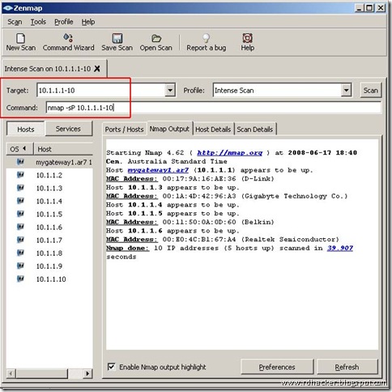This screenshot has width=392, height=392.
Task: Click the 'Gigabyte Technology Co.' output text
Action: click(x=294, y=196)
